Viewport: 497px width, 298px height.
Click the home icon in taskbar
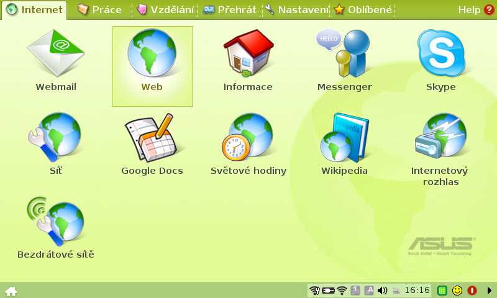point(11,291)
